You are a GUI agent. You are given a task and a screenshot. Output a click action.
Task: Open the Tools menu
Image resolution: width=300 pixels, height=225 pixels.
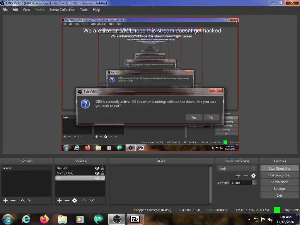pos(84,10)
